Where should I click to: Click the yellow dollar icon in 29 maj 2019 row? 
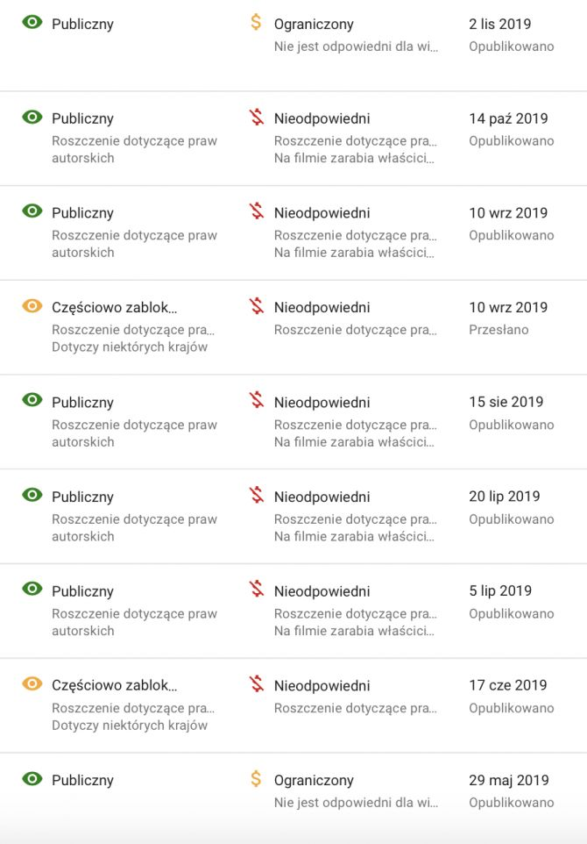(256, 779)
